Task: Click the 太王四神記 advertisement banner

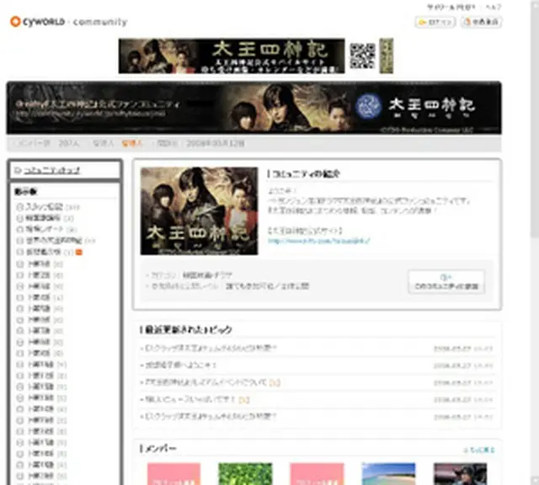Action: pyautogui.click(x=232, y=56)
